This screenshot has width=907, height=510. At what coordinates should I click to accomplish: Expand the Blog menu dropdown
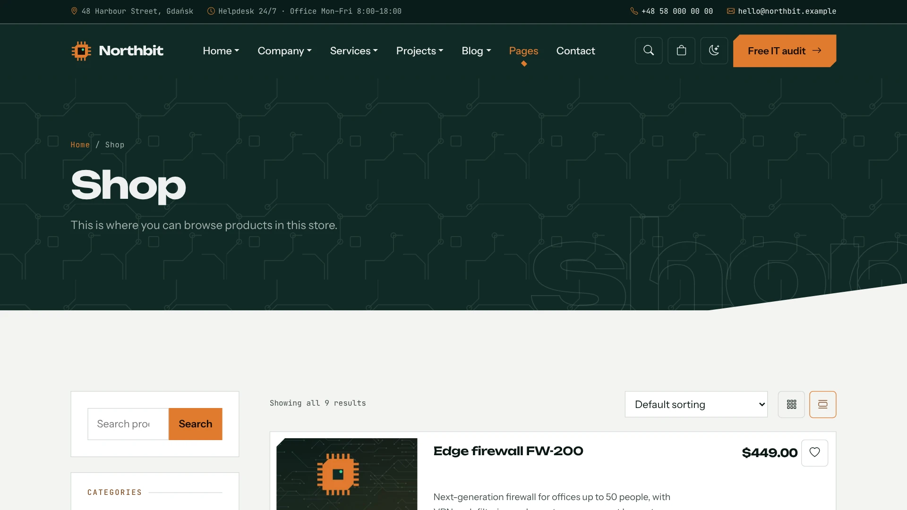476,51
